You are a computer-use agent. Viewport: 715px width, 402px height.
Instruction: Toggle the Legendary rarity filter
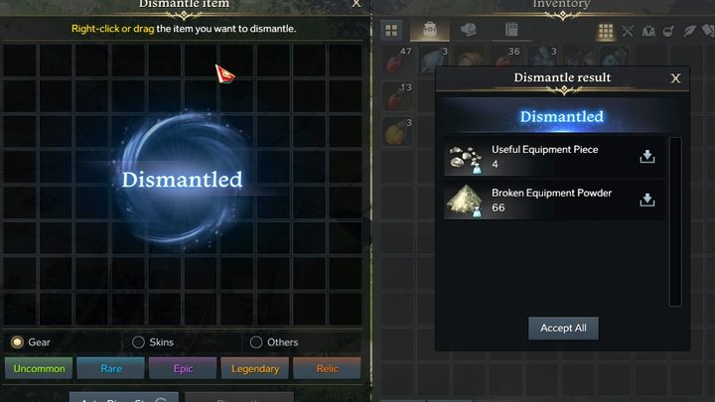[255, 368]
